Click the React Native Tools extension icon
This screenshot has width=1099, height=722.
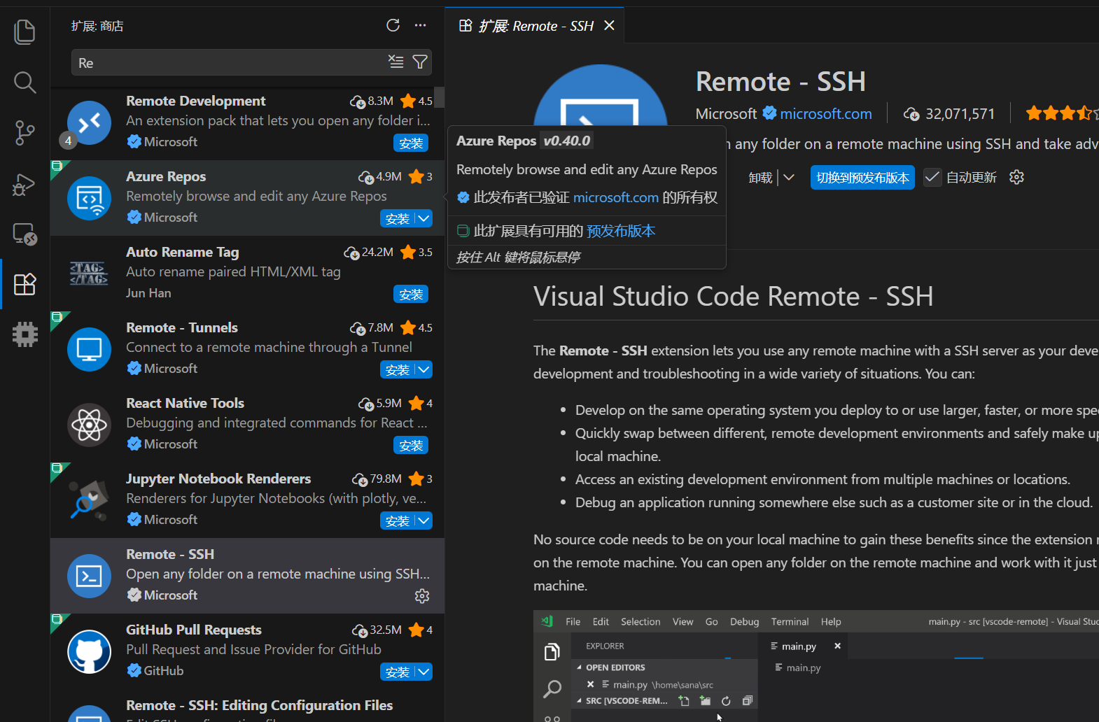(89, 425)
